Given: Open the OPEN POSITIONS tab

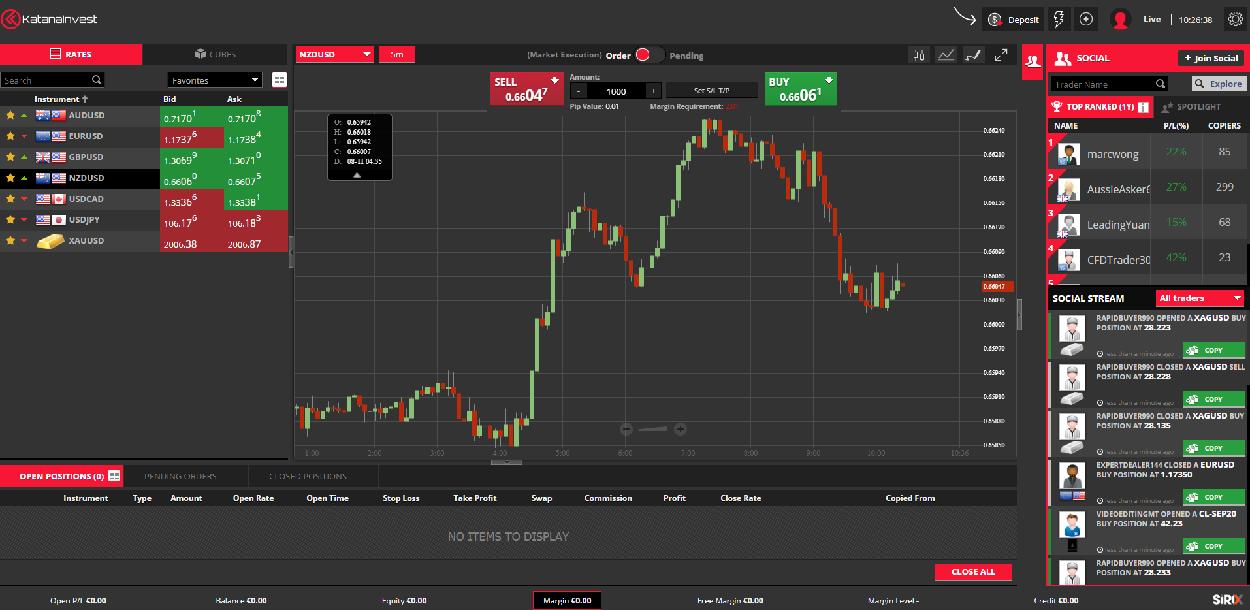Looking at the screenshot, I should pos(61,476).
